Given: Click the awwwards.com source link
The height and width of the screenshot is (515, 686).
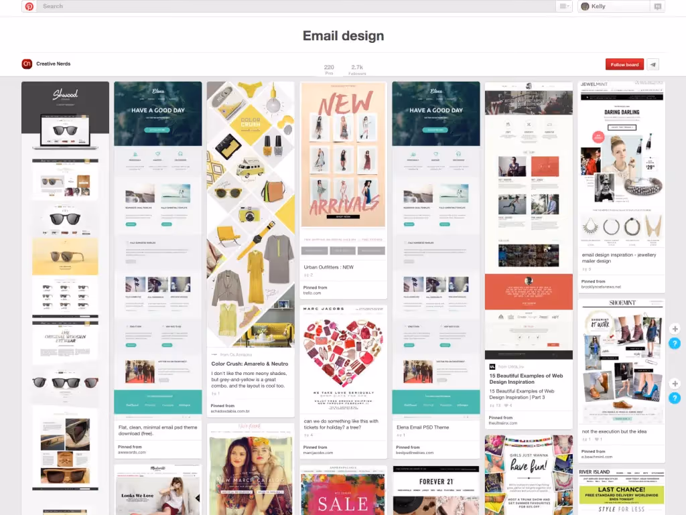Looking at the screenshot, I should coord(132,452).
